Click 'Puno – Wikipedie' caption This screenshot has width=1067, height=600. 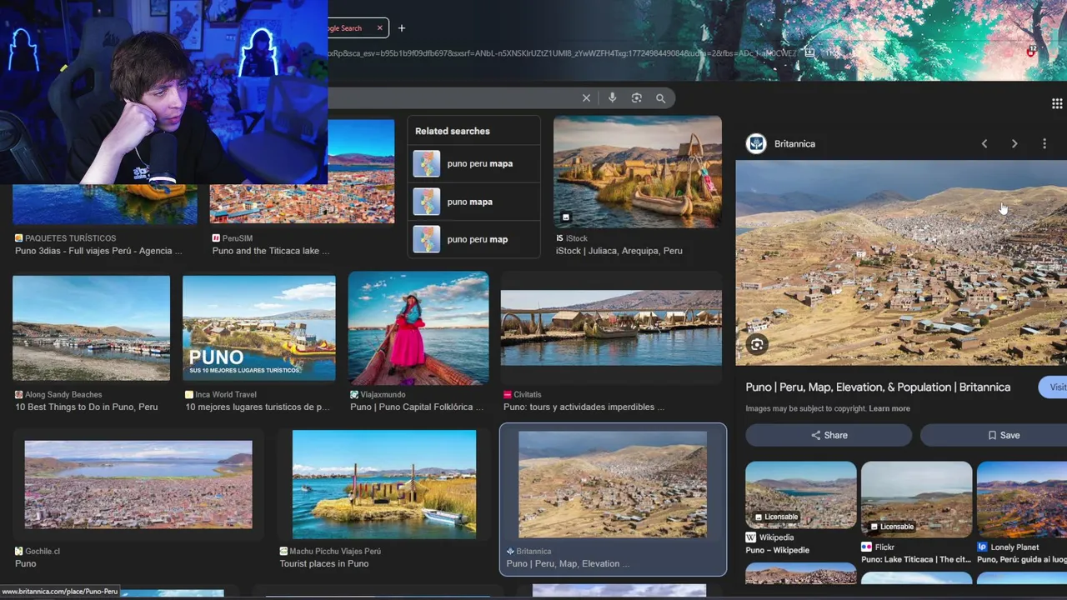point(777,550)
